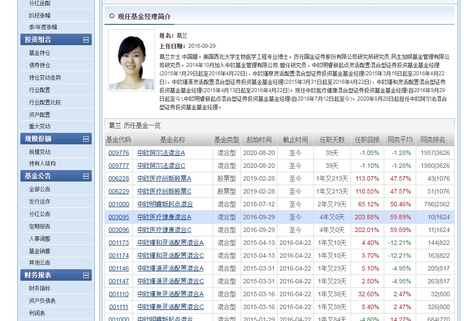Open fund 中欧医疗健康混合A
Image resolution: width=464 pixels, height=321 pixels.
pos(164,217)
